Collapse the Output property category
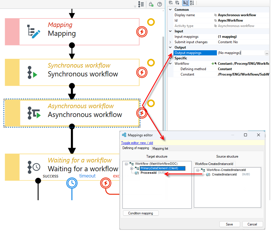This screenshot has height=232, width=271. click(x=170, y=47)
